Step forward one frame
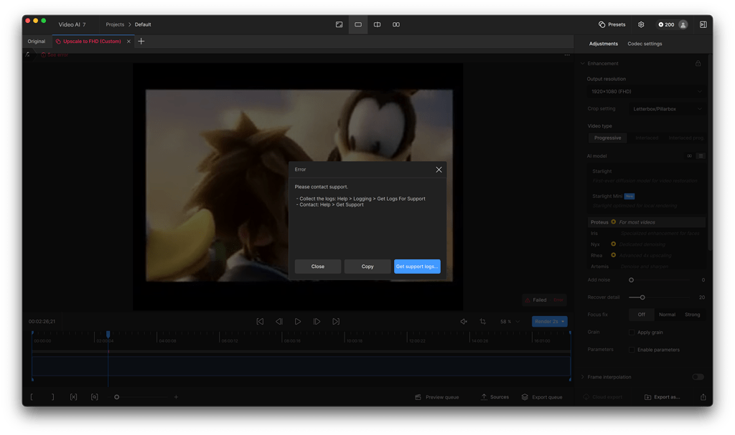The image size is (735, 435). pos(317,321)
